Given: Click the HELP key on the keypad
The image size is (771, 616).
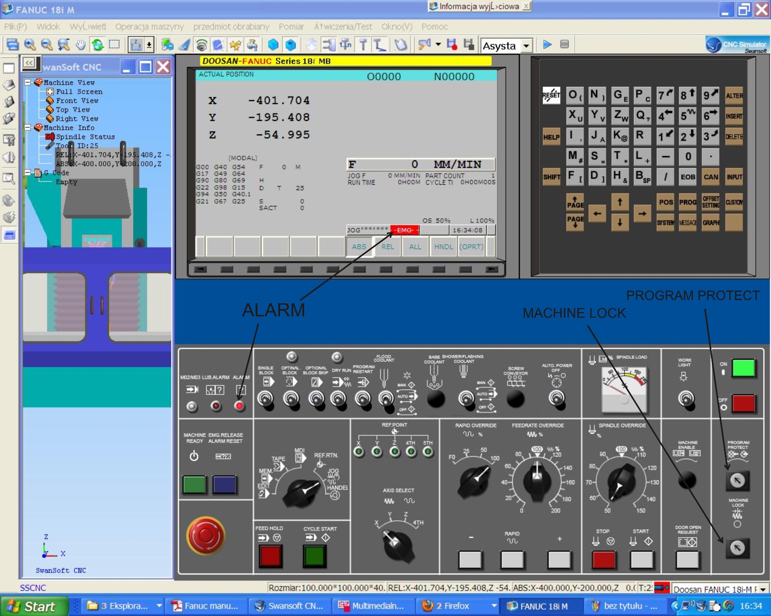Looking at the screenshot, I should [551, 137].
